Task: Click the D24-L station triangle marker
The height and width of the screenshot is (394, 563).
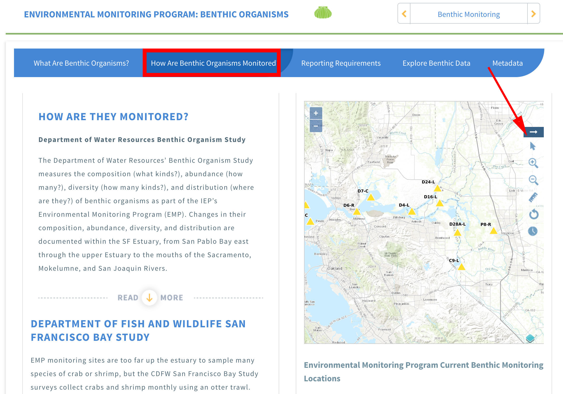Action: coord(437,188)
